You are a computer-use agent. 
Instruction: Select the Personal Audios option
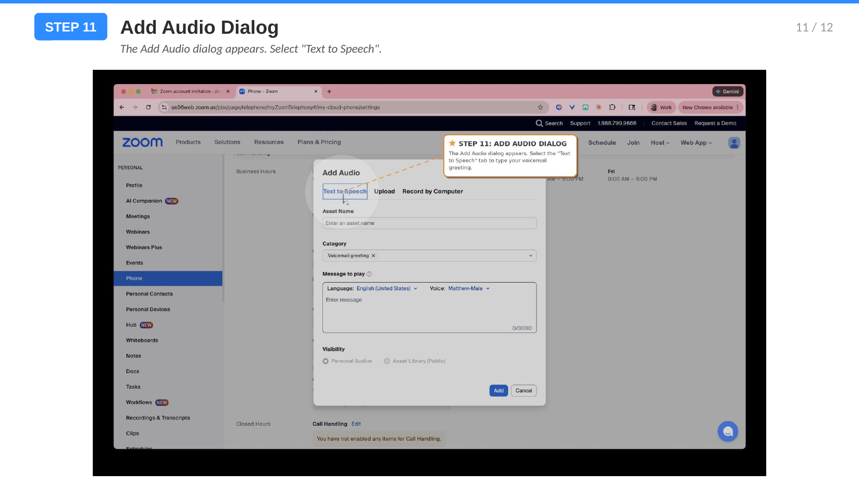point(325,361)
